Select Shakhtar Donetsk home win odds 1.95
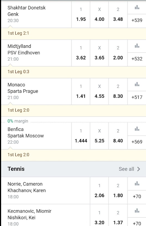Viewport: 146px width, 226px height. coord(81,15)
